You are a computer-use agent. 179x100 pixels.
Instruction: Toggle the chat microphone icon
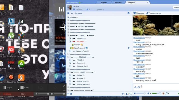click(x=148, y=93)
